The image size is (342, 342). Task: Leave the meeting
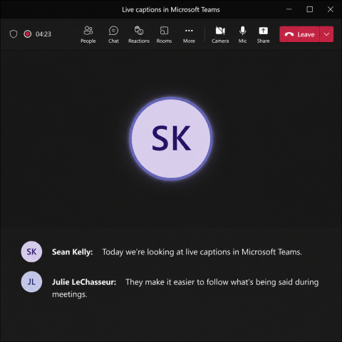click(299, 34)
